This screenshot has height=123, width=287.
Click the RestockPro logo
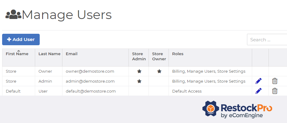tap(237, 109)
